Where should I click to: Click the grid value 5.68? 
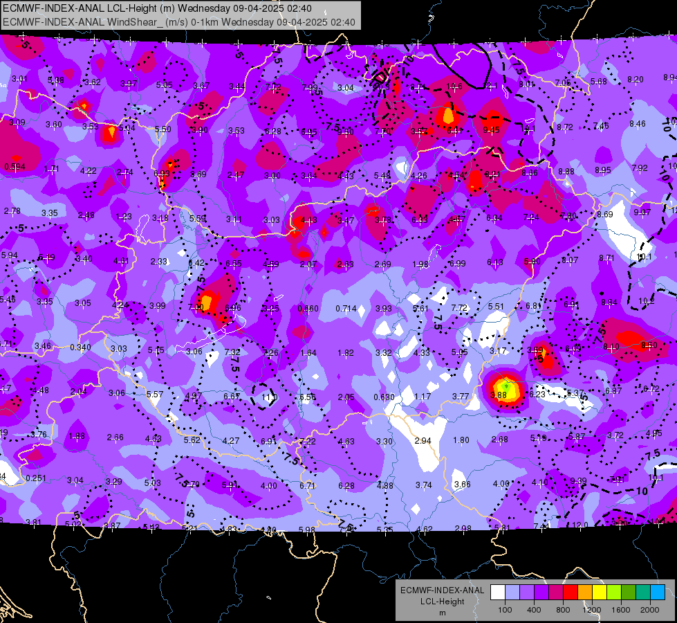point(598,81)
